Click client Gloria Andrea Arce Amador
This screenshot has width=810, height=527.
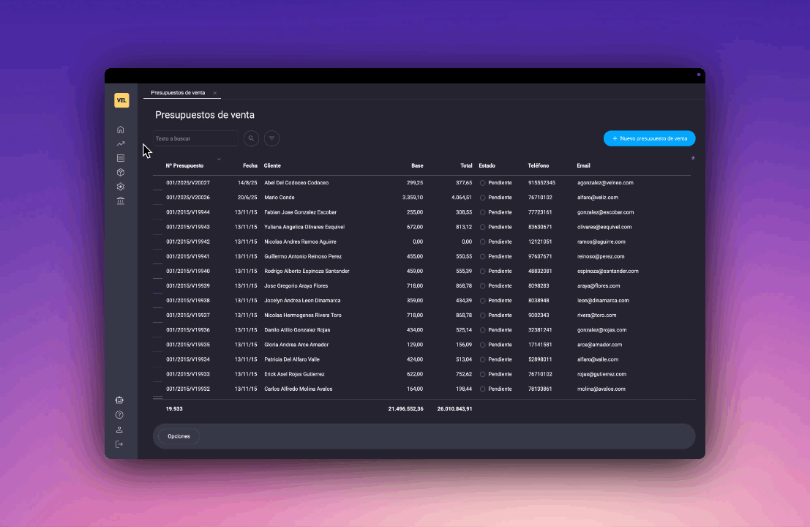coord(296,345)
